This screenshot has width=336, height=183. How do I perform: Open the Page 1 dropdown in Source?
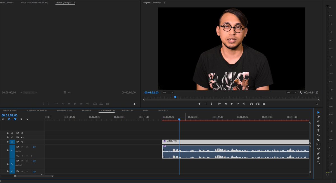[x=29, y=92]
